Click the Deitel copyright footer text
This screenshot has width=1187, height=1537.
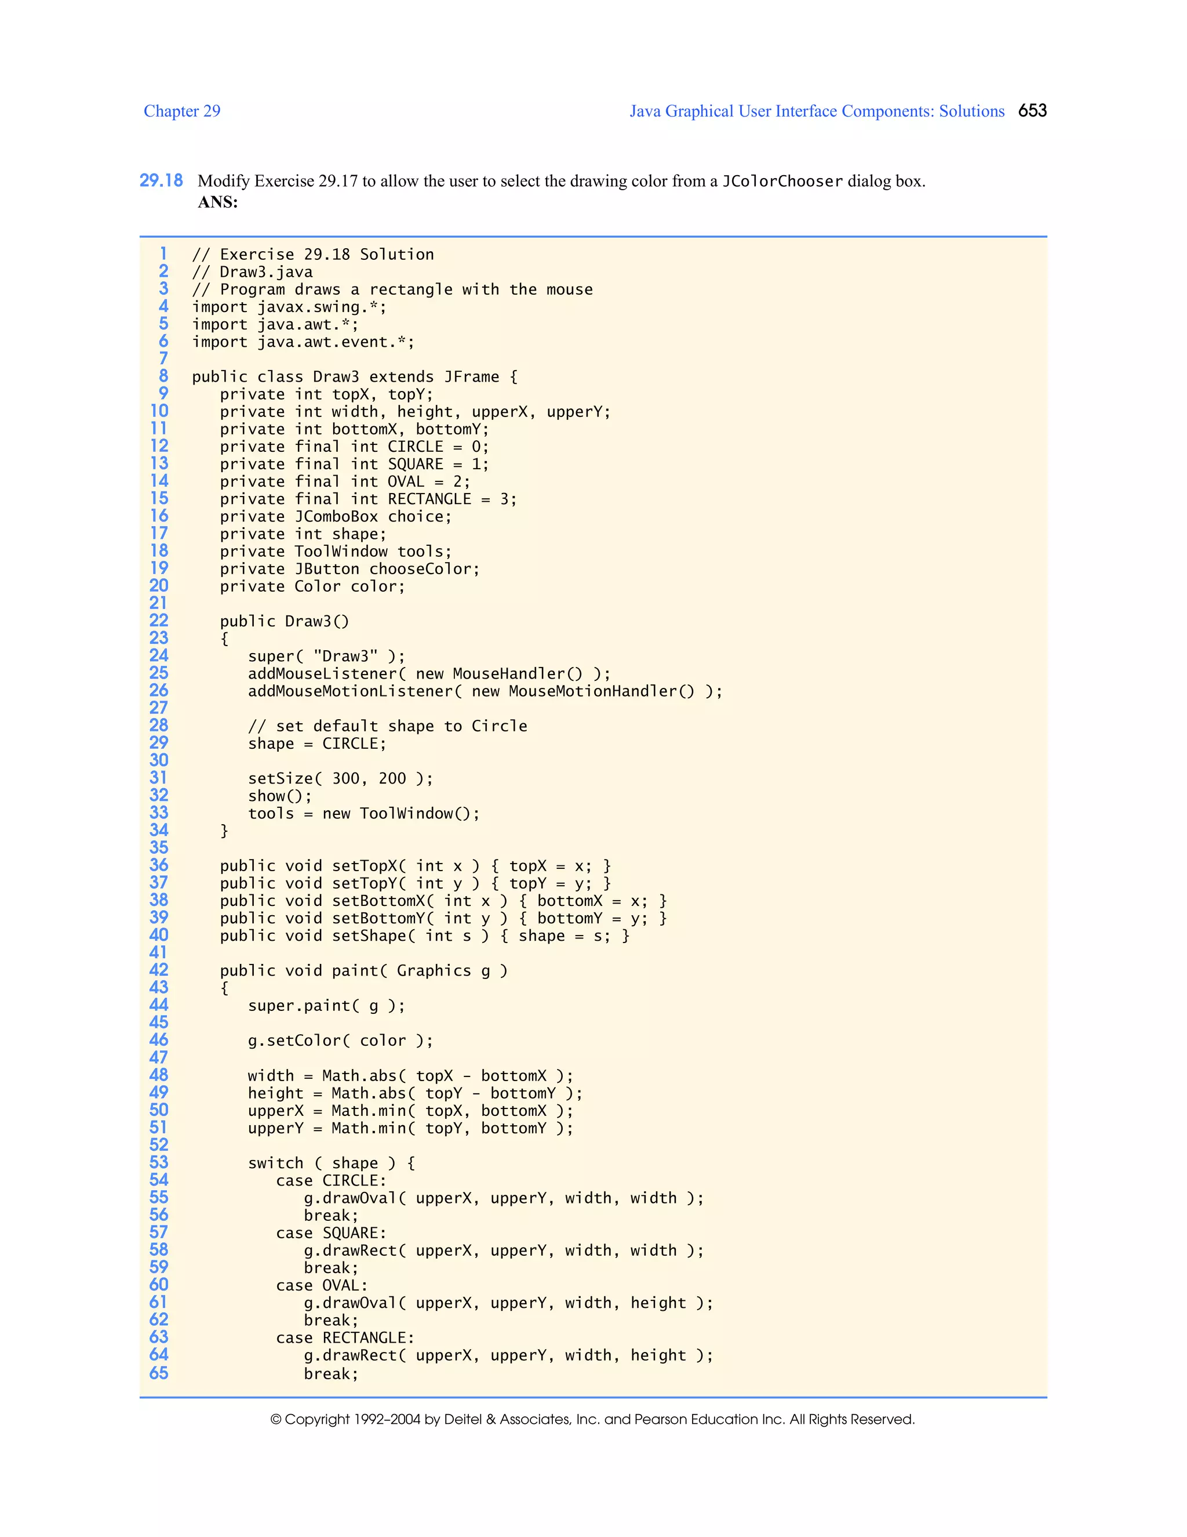tap(593, 1419)
